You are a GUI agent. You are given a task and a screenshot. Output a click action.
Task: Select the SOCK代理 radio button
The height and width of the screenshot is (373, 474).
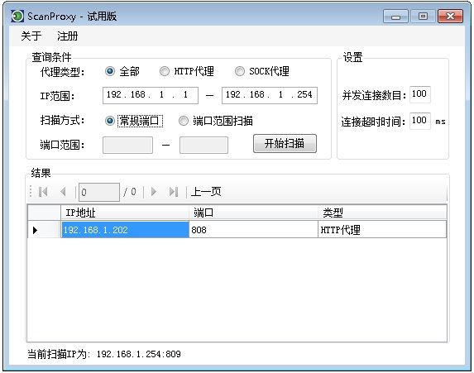(240, 71)
